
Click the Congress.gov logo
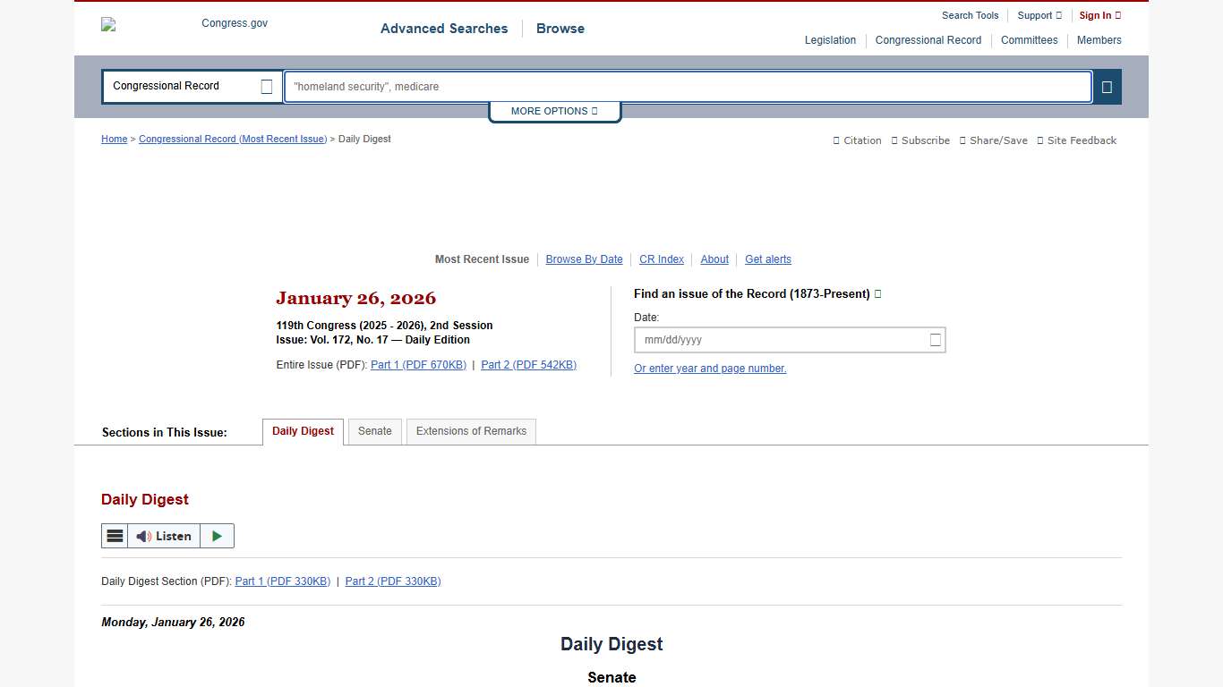184,24
